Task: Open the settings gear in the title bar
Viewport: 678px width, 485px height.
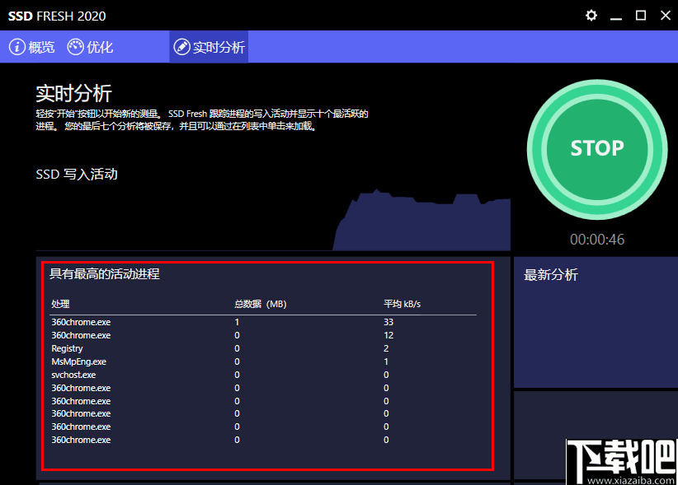Action: 591,15
